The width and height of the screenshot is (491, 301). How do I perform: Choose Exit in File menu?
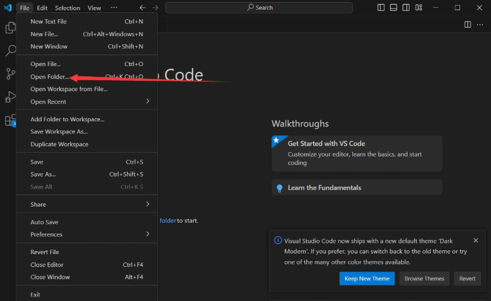87,295
